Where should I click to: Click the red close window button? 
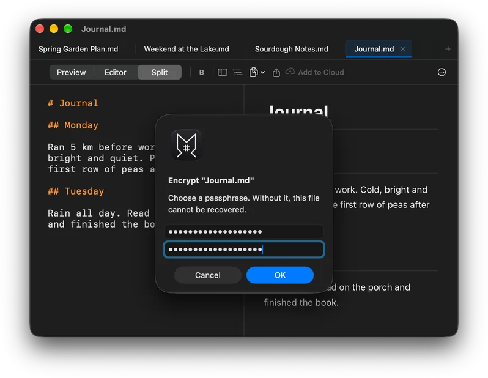(x=40, y=29)
